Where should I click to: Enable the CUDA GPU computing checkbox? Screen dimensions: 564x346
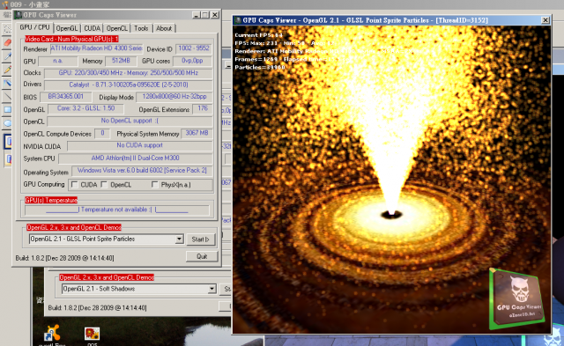[74, 185]
